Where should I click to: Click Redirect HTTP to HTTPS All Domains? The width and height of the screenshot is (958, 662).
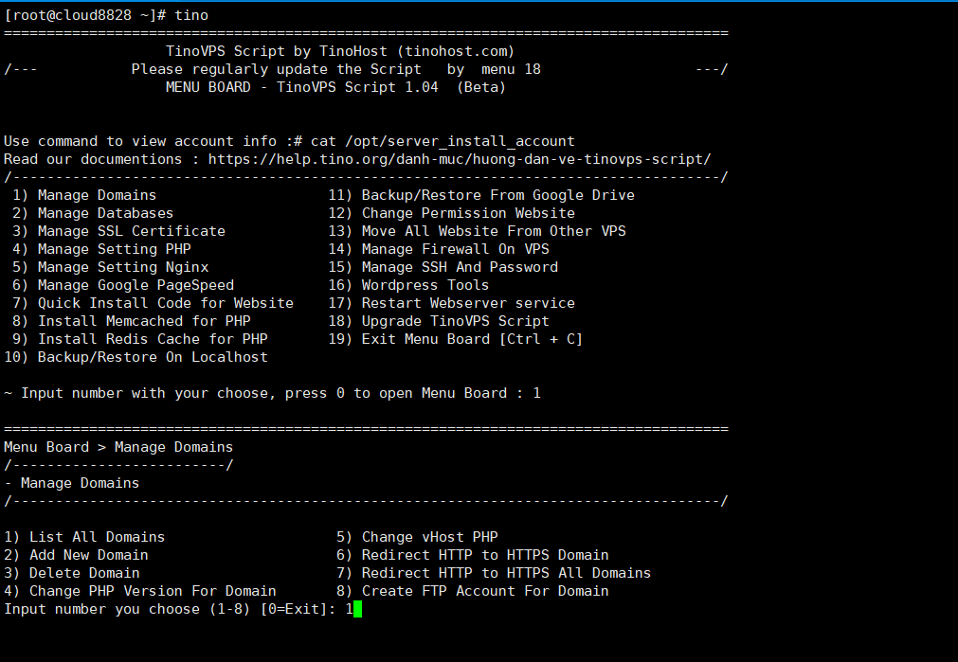(x=494, y=573)
